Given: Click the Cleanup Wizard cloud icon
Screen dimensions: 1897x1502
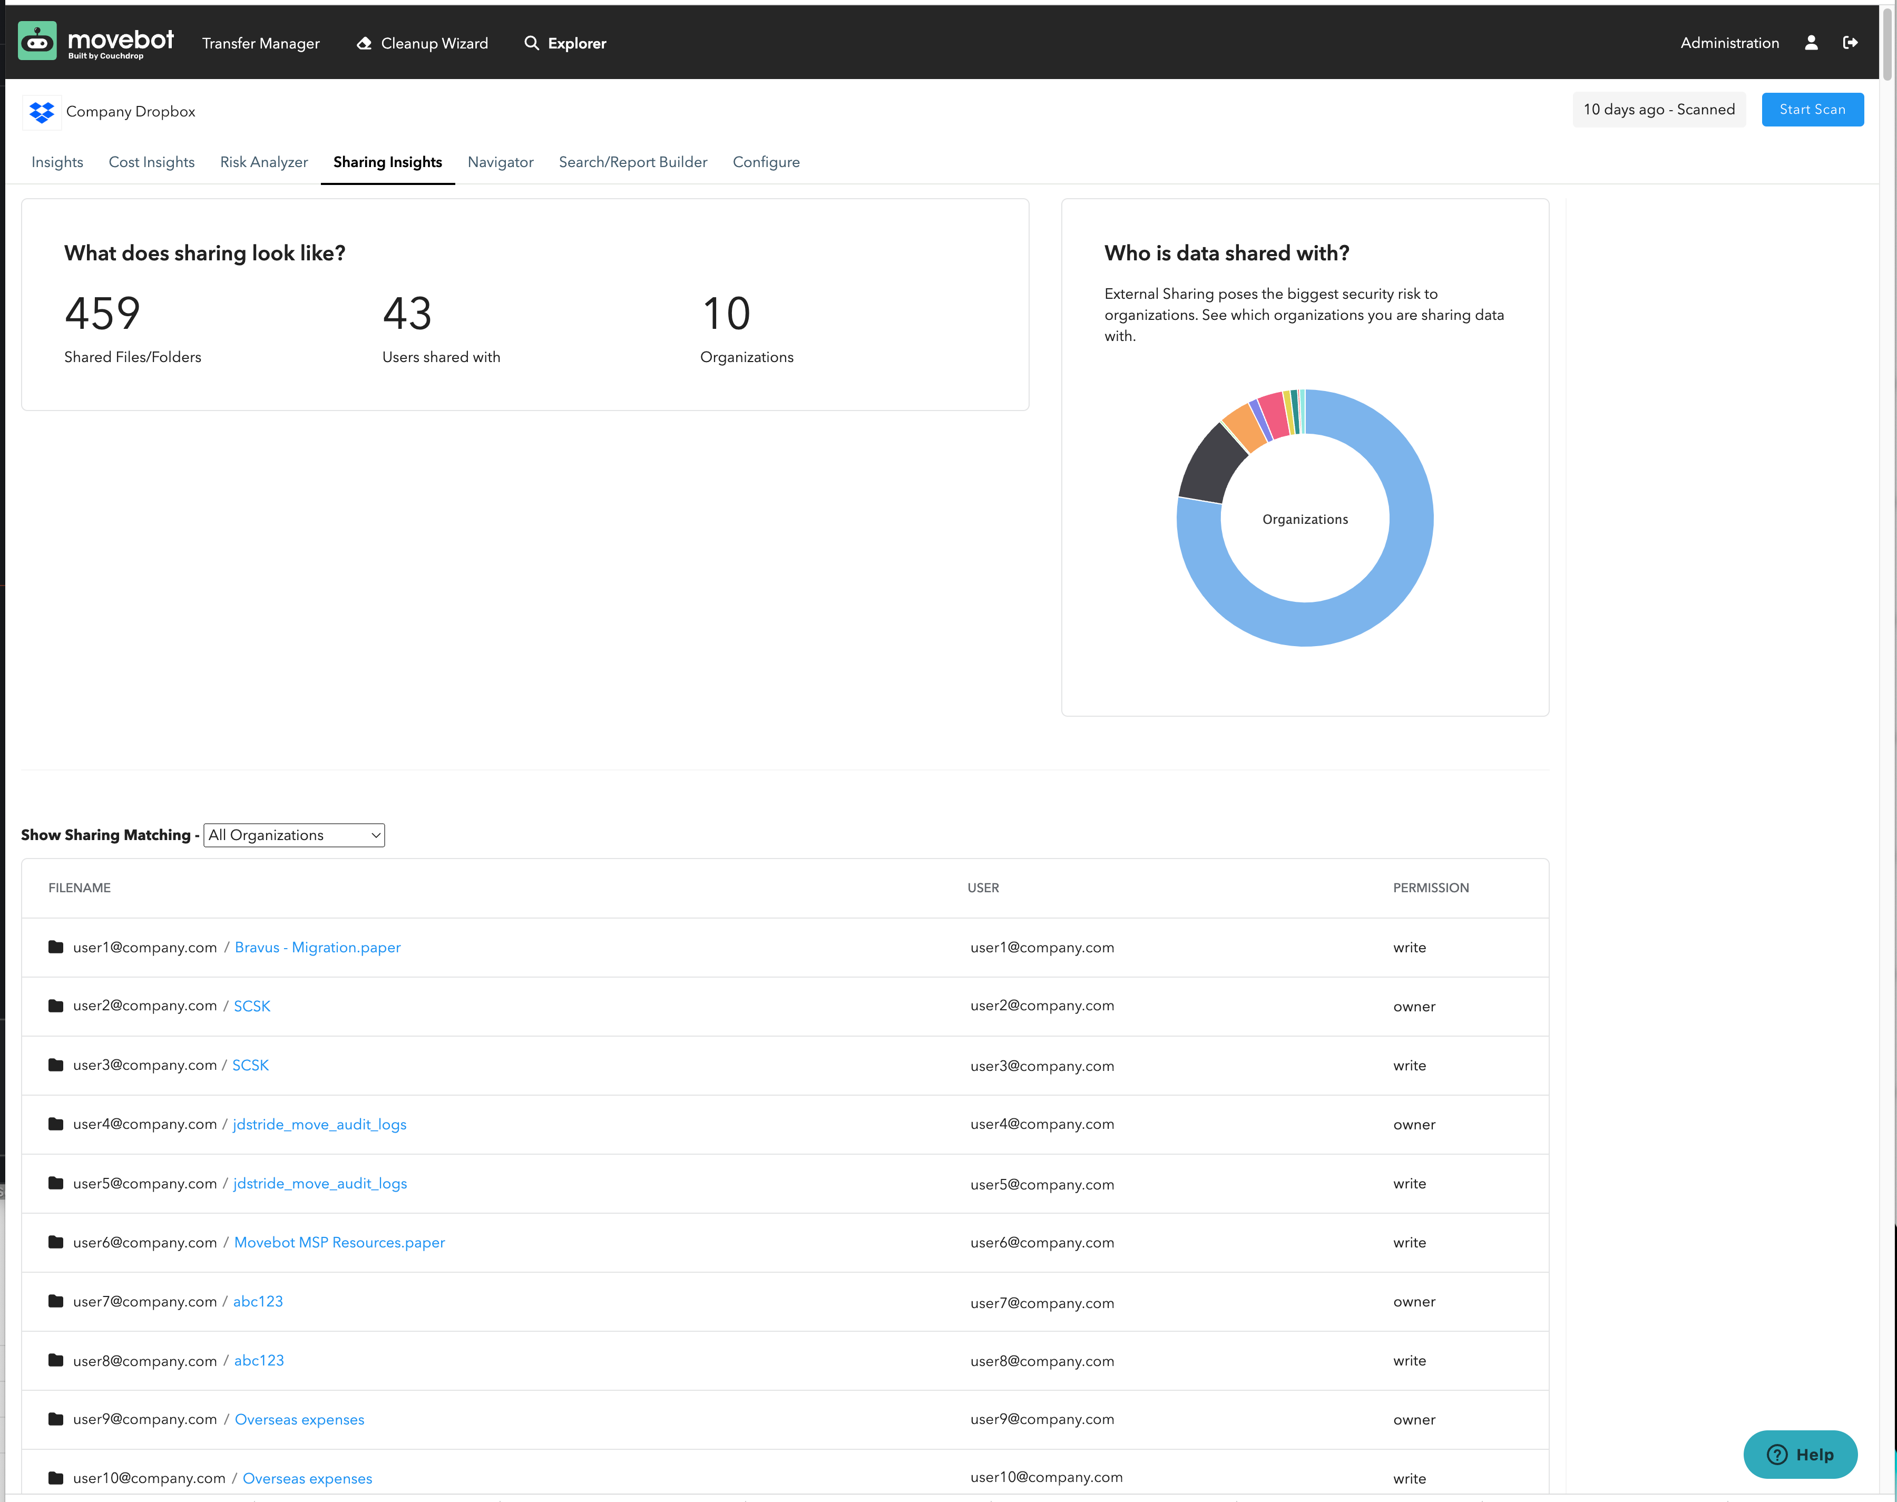Looking at the screenshot, I should pos(364,42).
